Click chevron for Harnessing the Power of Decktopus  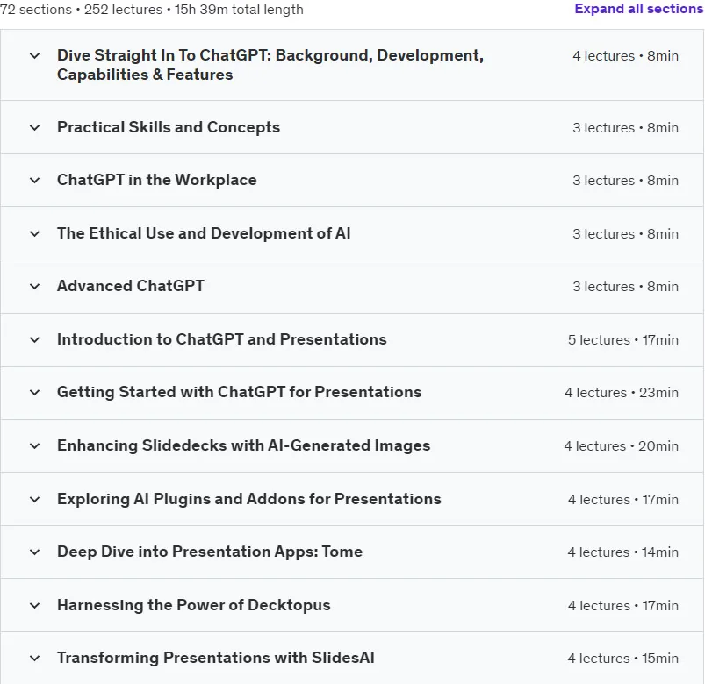click(x=34, y=605)
